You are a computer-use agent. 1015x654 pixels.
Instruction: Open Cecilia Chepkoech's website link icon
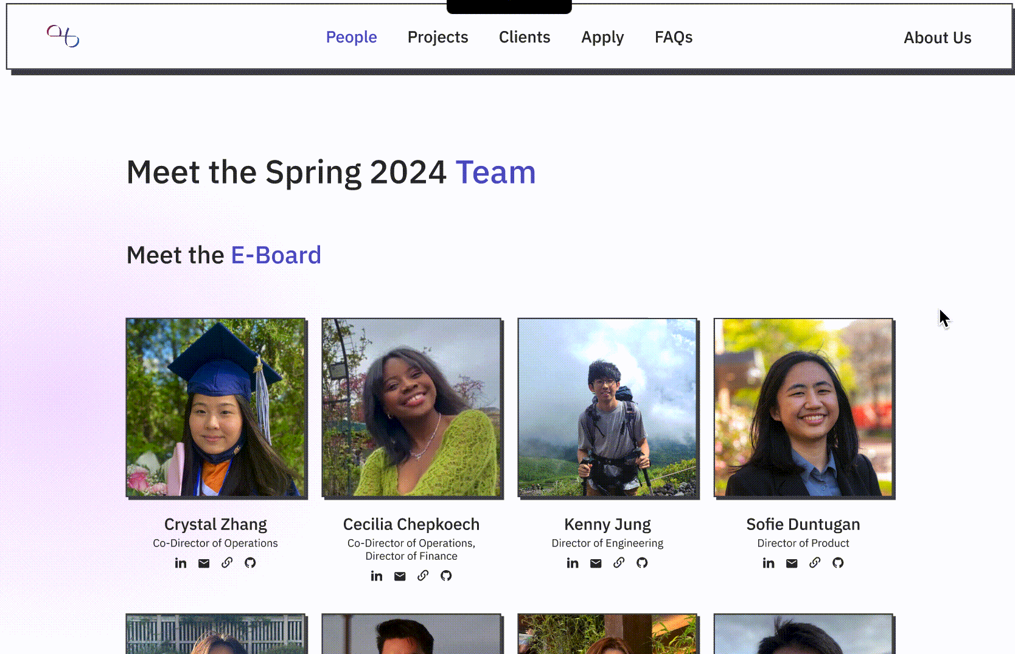point(423,576)
